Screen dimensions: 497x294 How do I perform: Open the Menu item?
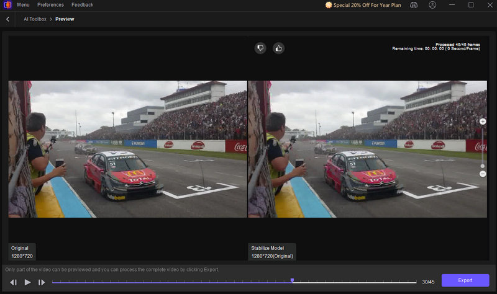pyautogui.click(x=23, y=5)
